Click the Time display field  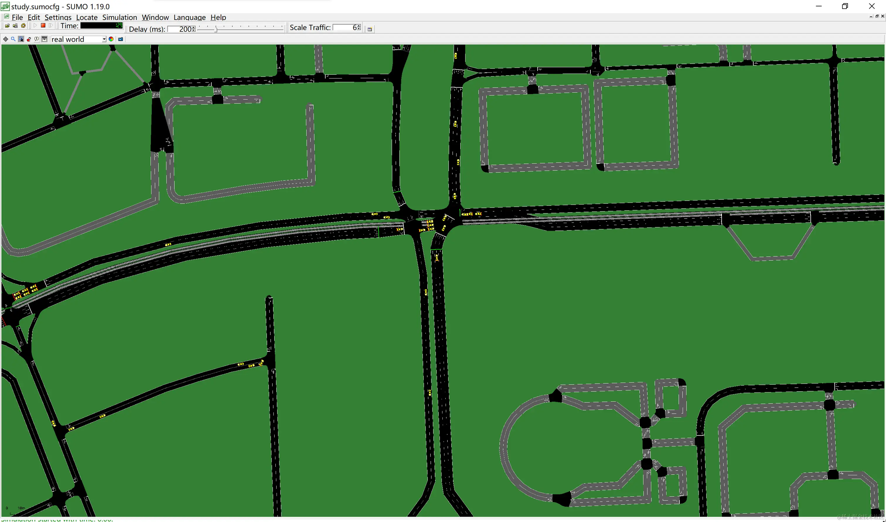[x=101, y=25]
